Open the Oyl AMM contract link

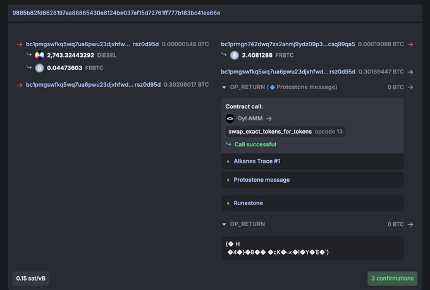tap(250, 118)
